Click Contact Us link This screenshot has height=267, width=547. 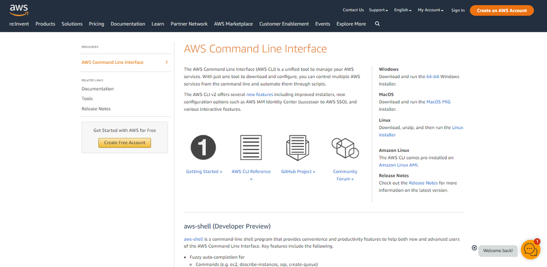point(353,10)
